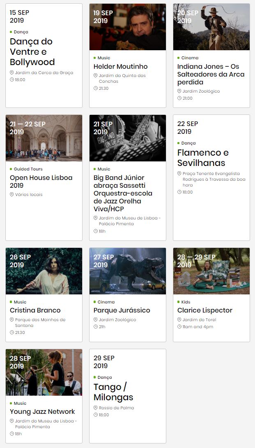Click the Cristina Branco photo
Image resolution: width=255 pixels, height=448 pixels.
(x=44, y=271)
